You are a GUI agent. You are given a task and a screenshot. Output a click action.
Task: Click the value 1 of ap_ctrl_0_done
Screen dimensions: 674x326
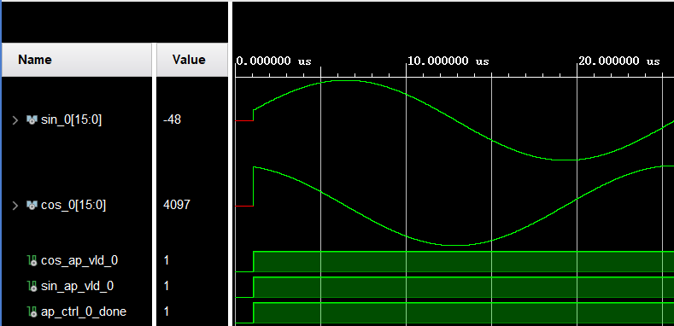tap(167, 311)
